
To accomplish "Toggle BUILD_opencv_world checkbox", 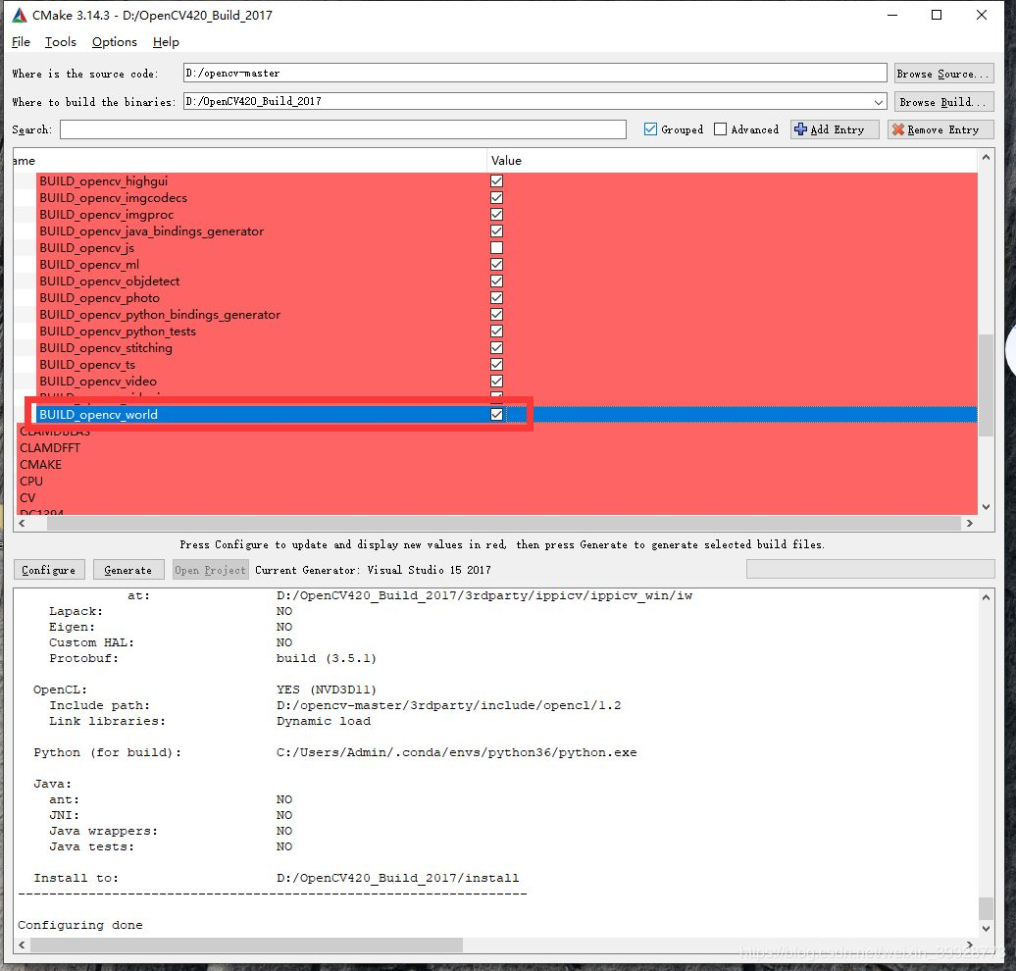I will point(496,415).
